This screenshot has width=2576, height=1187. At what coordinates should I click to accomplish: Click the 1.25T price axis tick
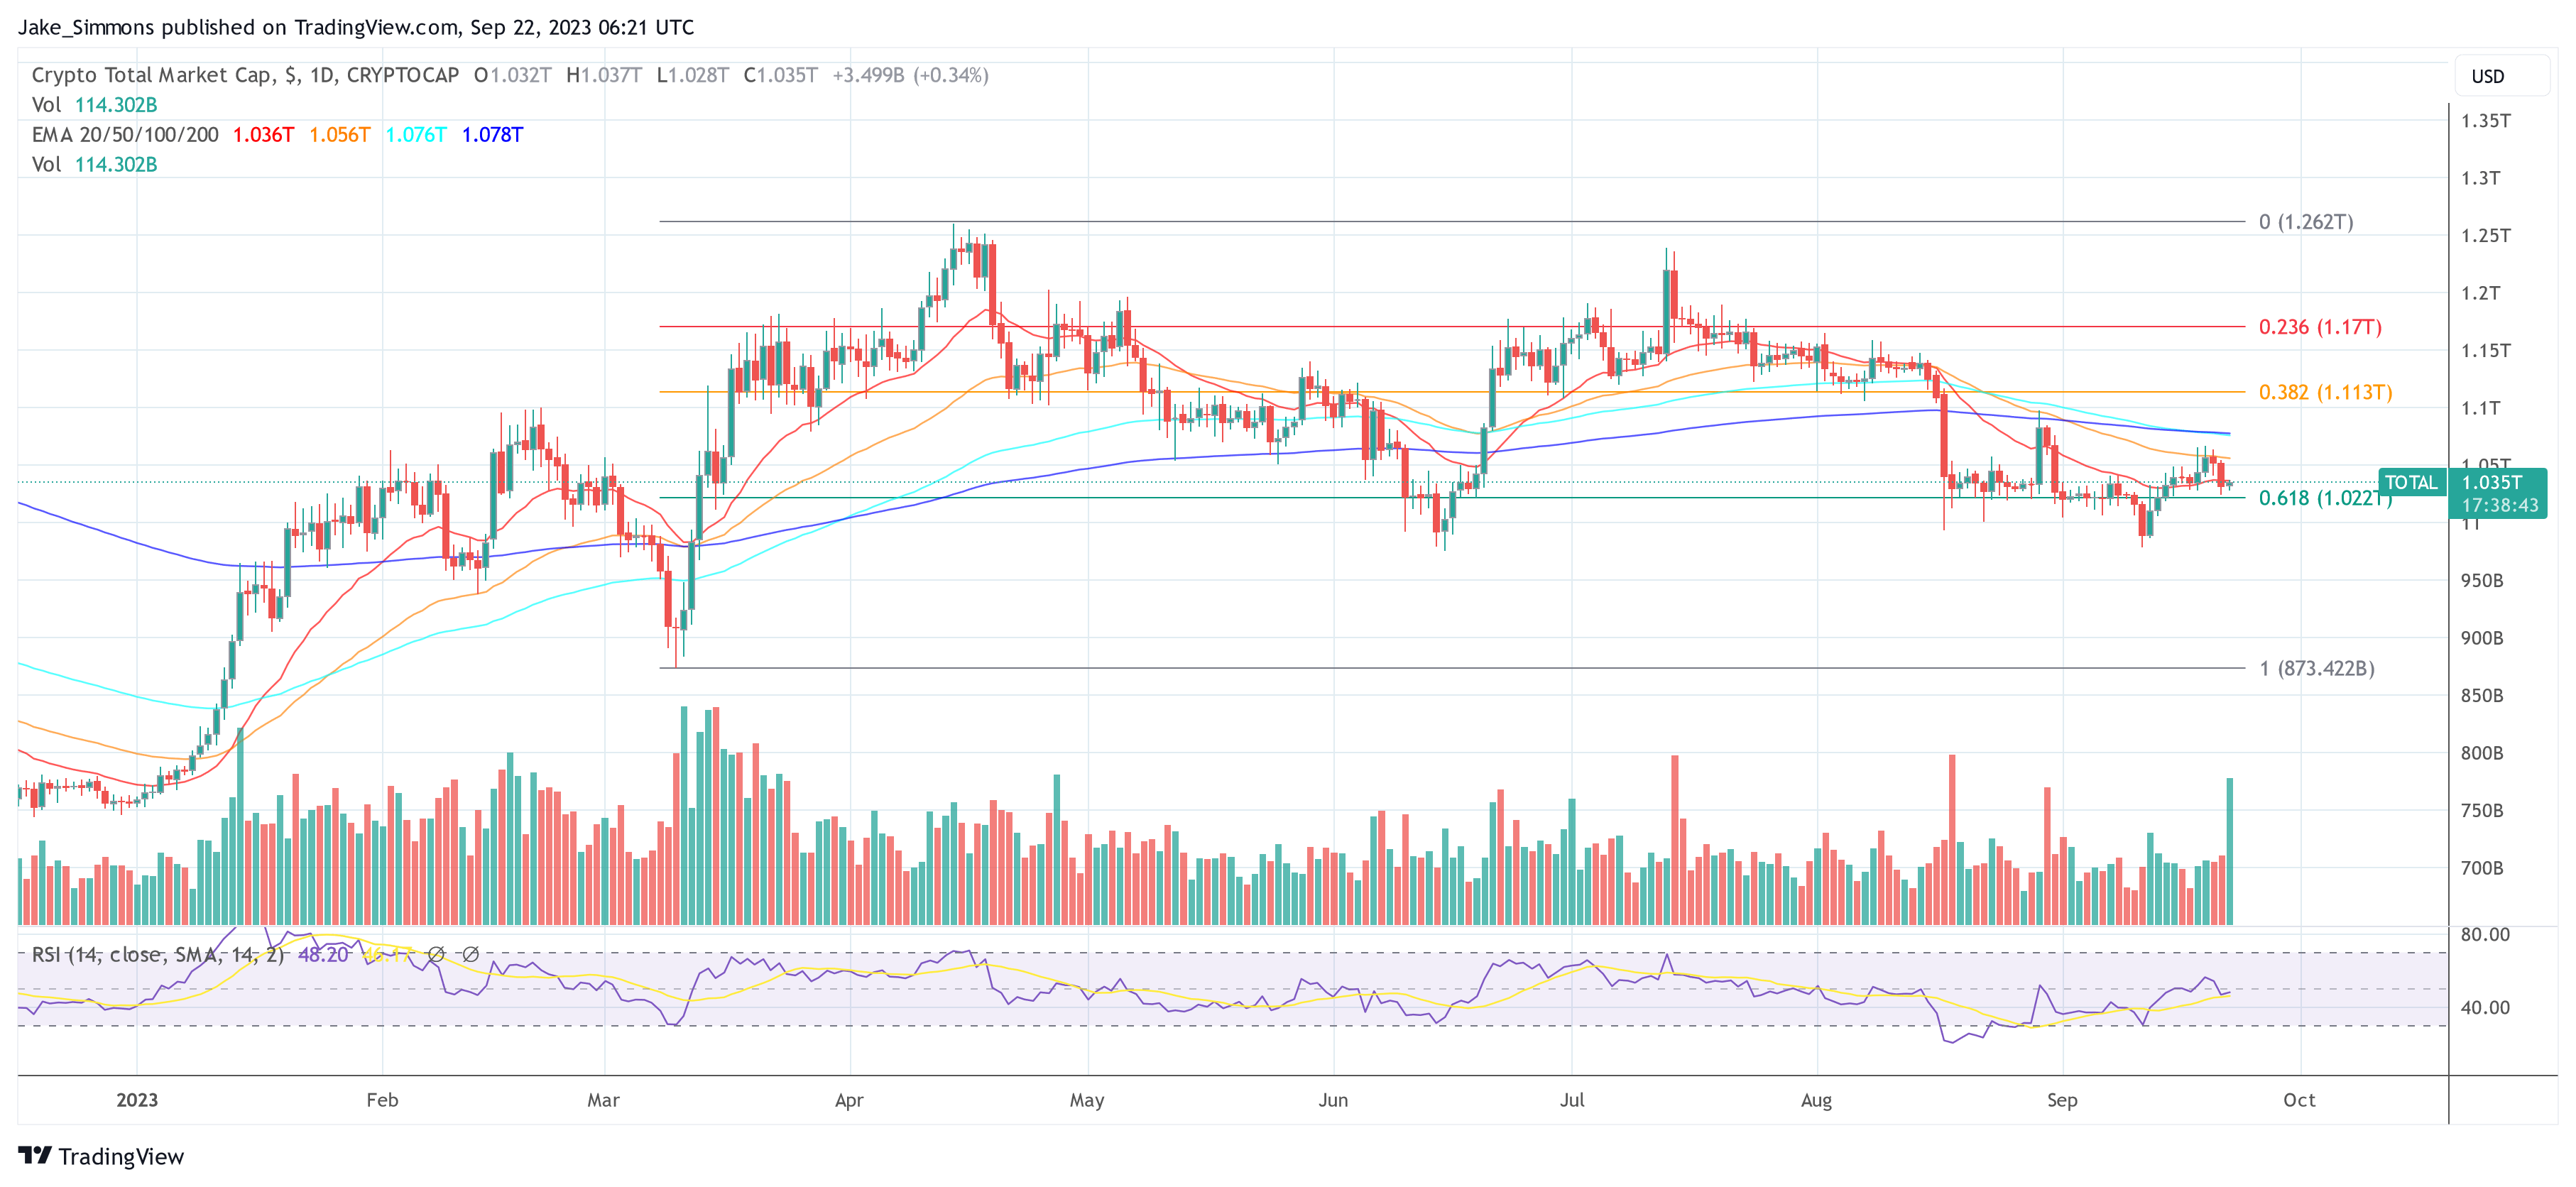(x=2486, y=236)
